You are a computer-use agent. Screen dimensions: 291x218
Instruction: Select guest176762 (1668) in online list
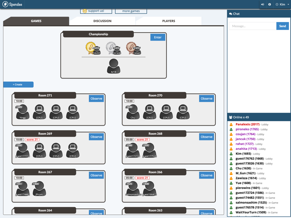tap(249, 159)
